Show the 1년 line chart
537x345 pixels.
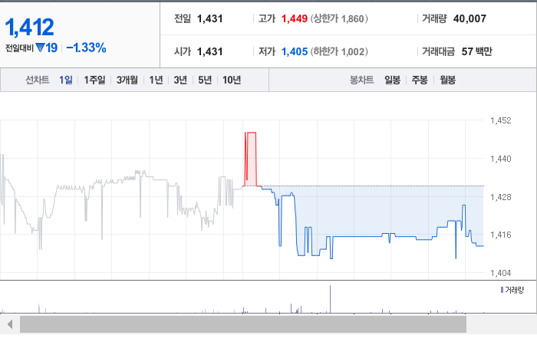156,80
